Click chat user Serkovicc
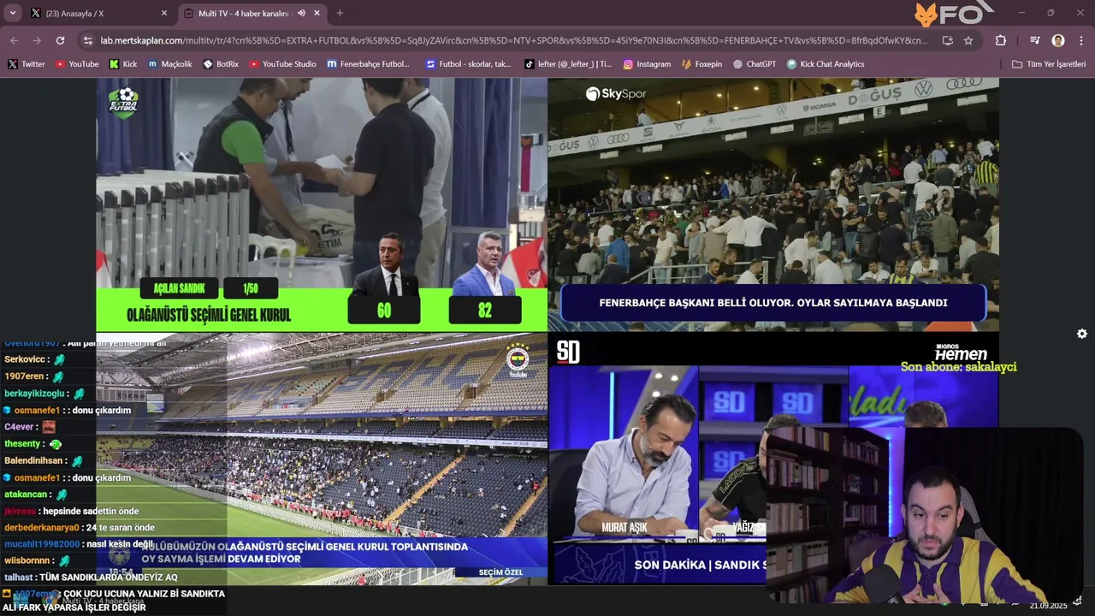Viewport: 1095px width, 616px height. coord(23,359)
